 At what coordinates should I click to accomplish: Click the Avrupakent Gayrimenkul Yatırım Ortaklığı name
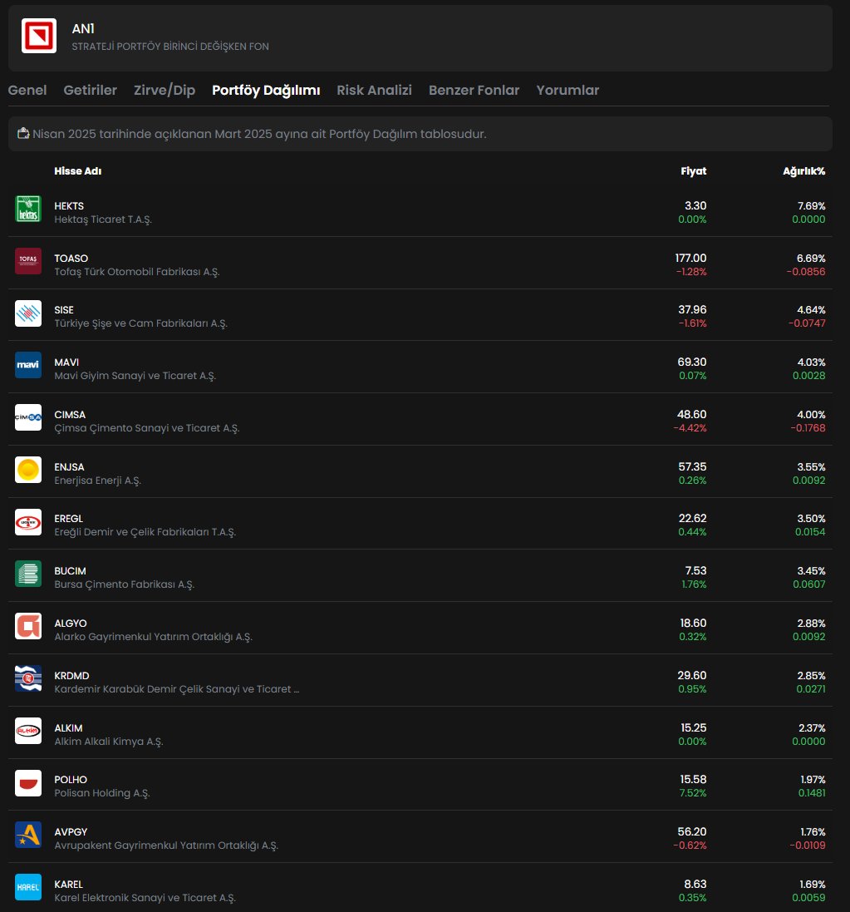166,845
